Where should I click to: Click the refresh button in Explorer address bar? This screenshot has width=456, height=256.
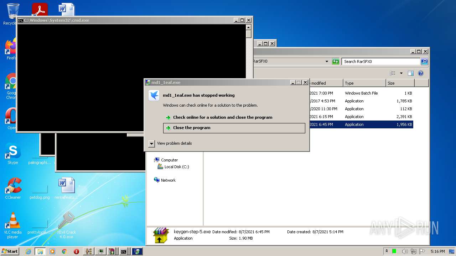pos(336,62)
